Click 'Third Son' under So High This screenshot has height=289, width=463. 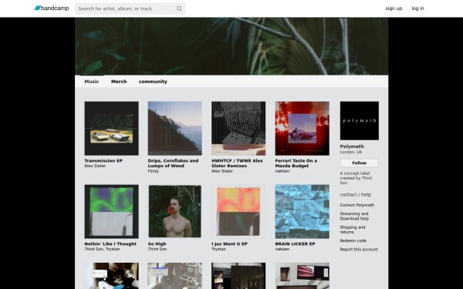point(157,249)
